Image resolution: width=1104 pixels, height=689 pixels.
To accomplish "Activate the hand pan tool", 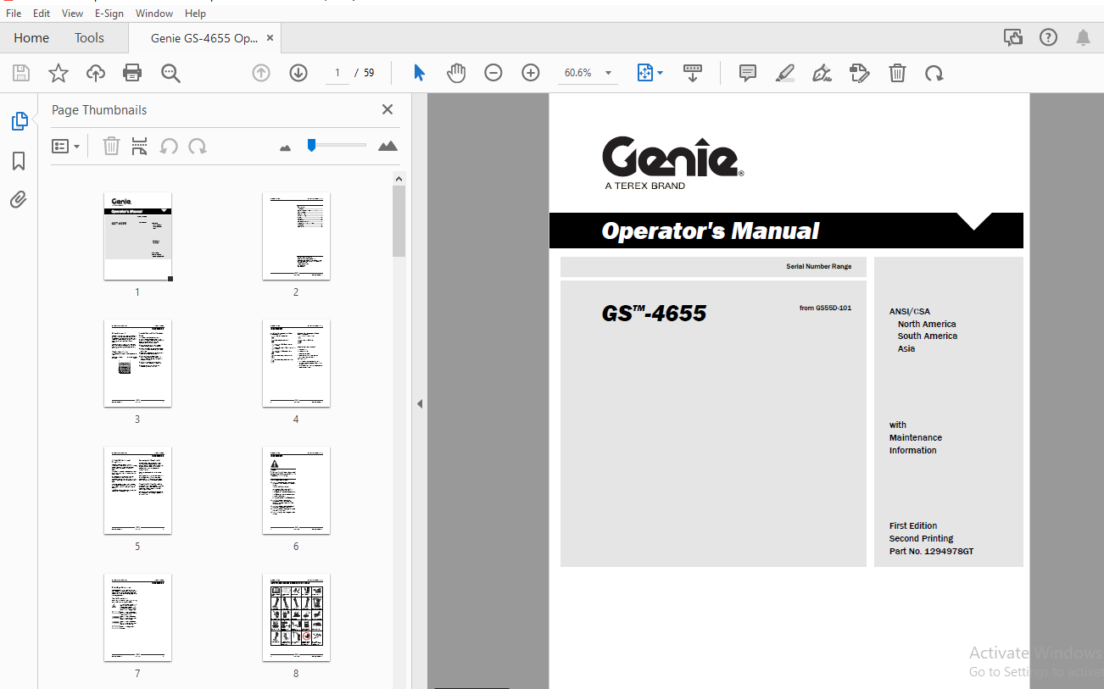I will [456, 73].
